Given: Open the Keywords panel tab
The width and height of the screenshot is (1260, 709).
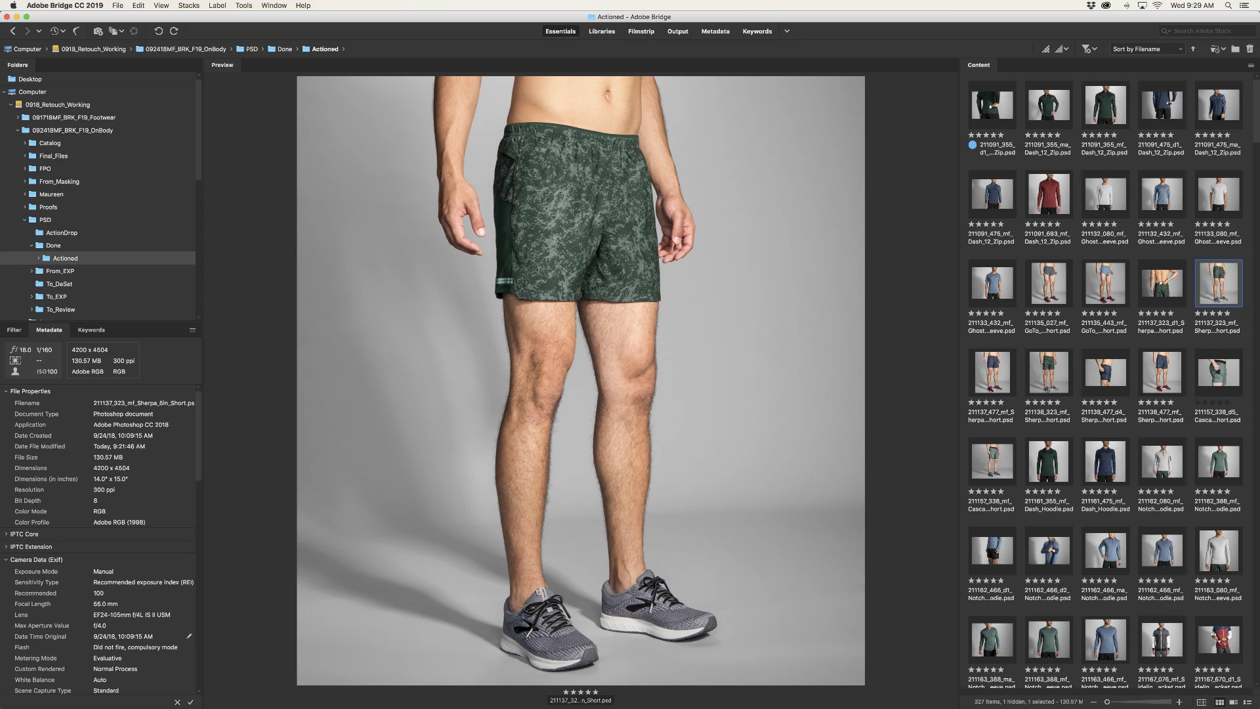Looking at the screenshot, I should tap(91, 330).
